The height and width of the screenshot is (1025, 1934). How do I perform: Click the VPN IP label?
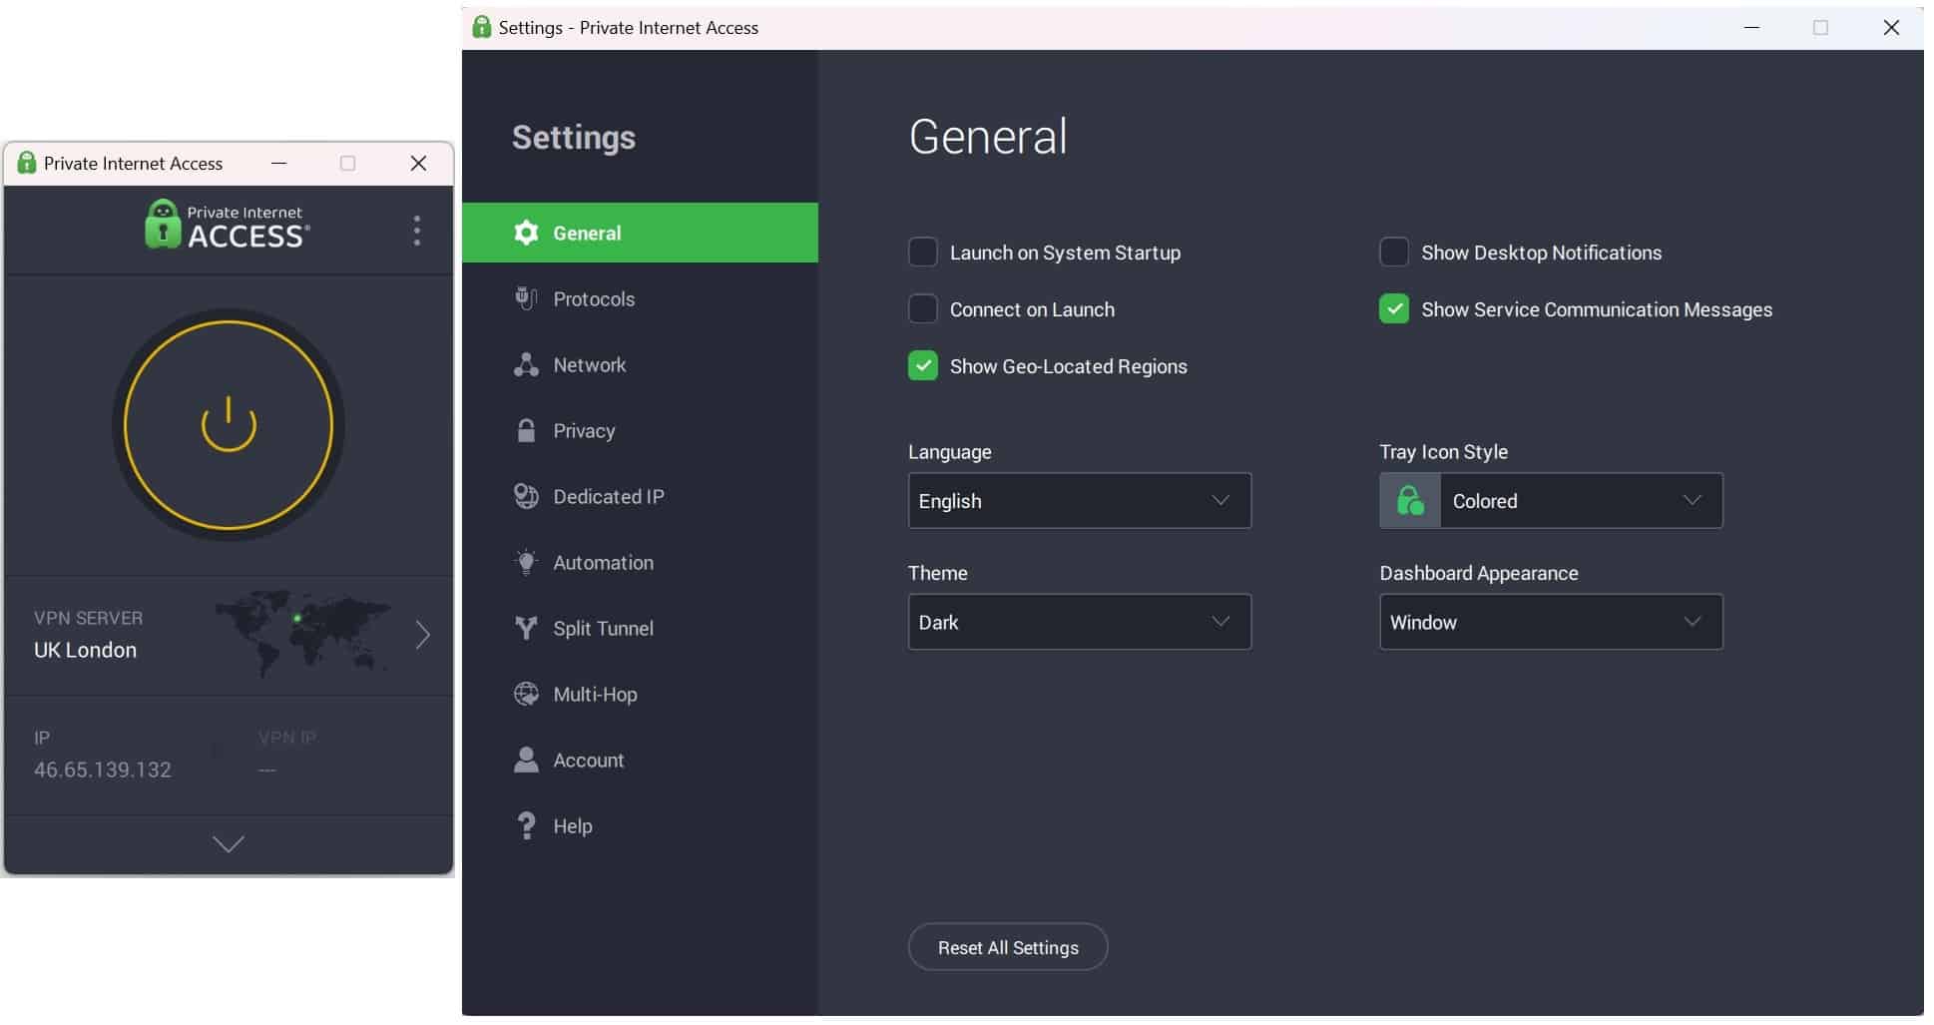[287, 738]
